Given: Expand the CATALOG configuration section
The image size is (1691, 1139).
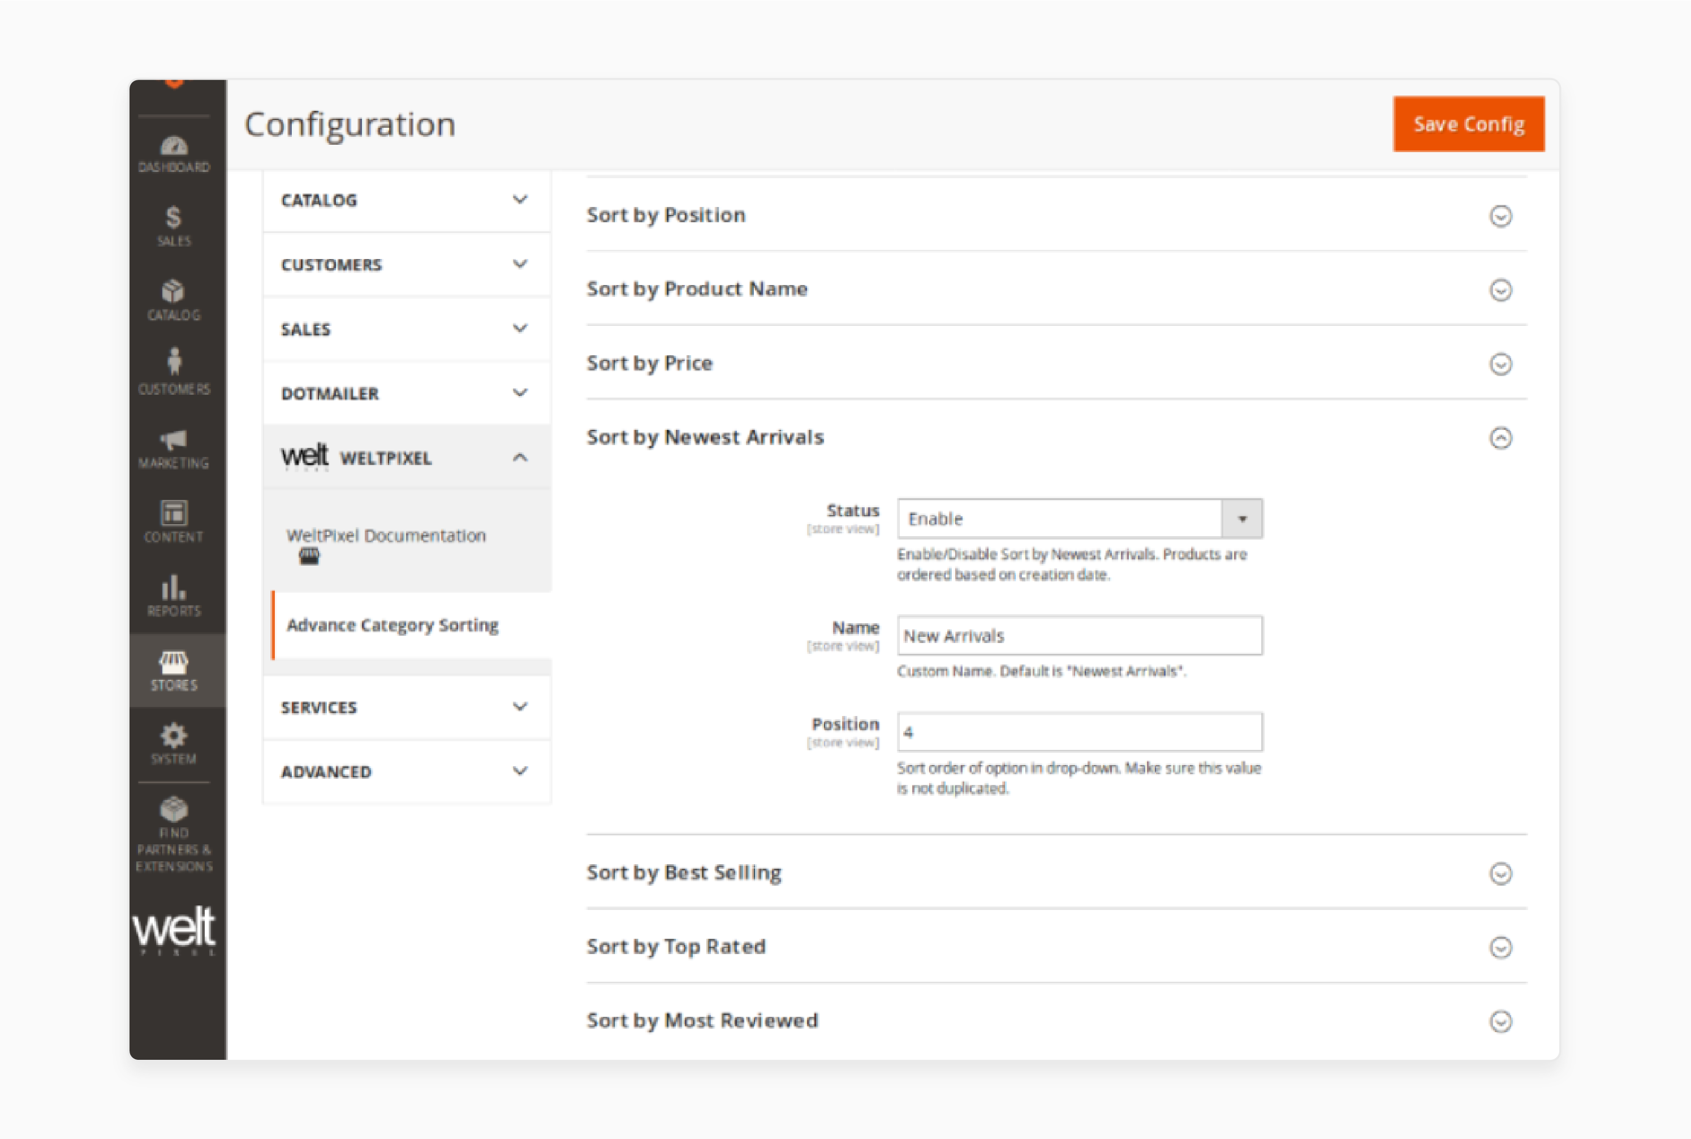Looking at the screenshot, I should 407,200.
